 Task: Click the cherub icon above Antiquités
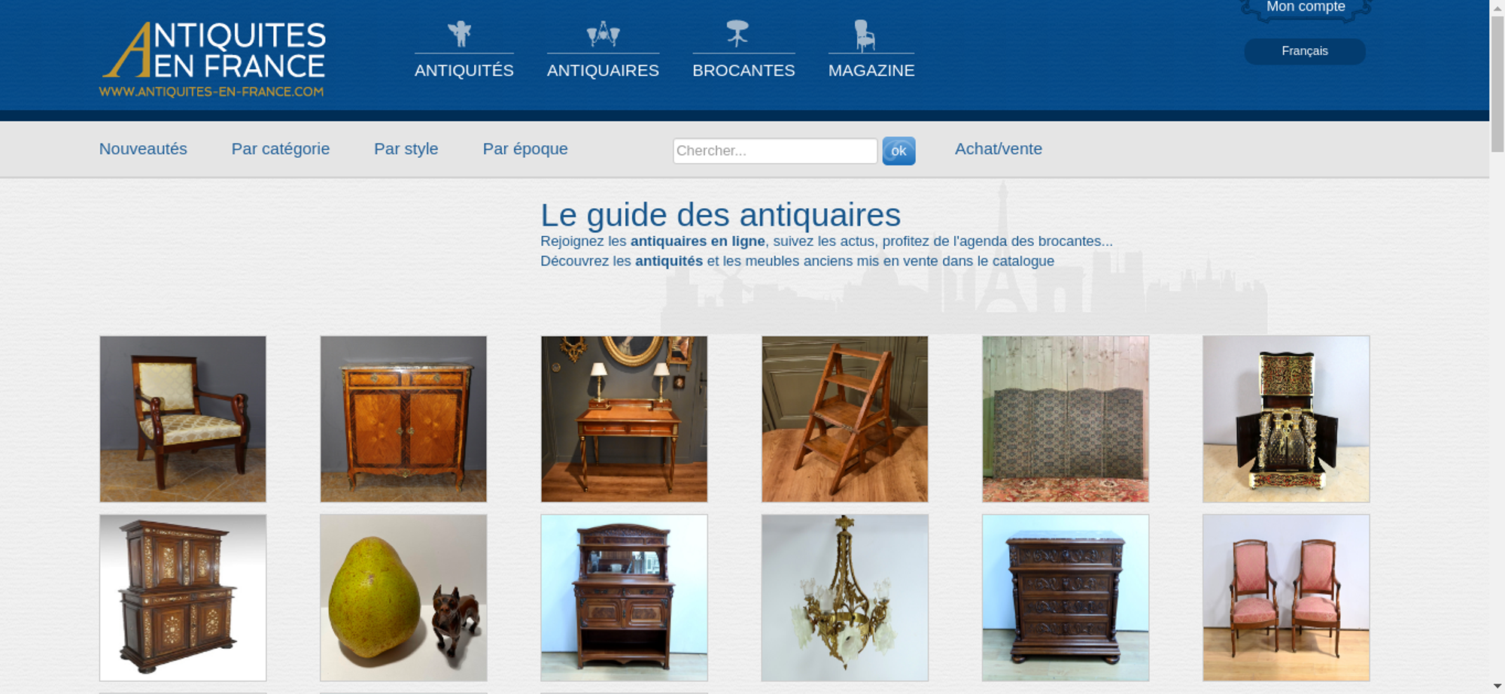459,34
